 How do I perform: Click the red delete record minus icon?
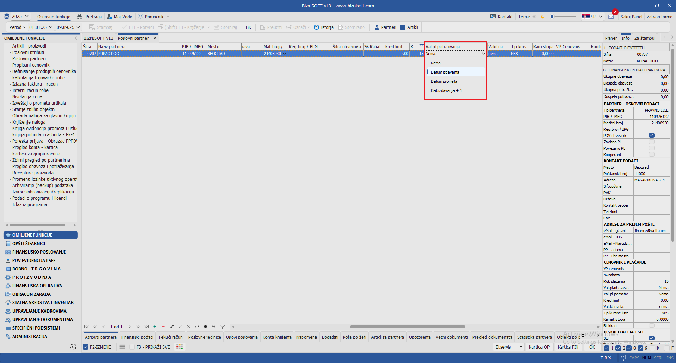coord(163,327)
